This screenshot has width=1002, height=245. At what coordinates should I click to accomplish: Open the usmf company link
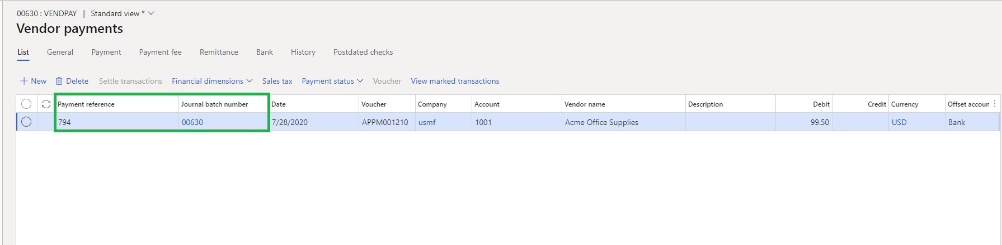pos(427,122)
